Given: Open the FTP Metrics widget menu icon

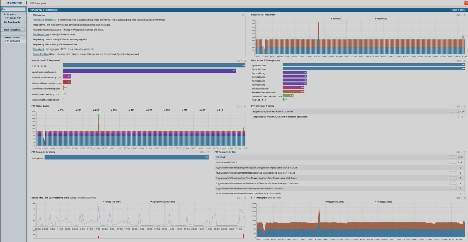Looking at the screenshot, I should coord(243,15).
